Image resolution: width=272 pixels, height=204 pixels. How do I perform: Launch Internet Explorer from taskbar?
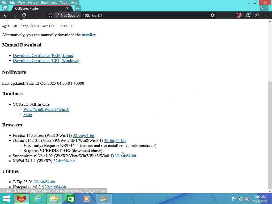pos(38,199)
